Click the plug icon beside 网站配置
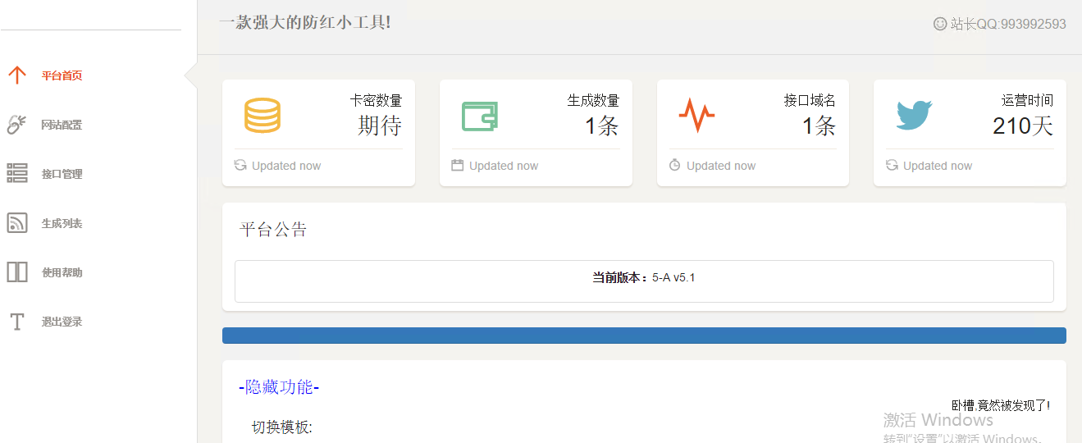 (x=17, y=125)
